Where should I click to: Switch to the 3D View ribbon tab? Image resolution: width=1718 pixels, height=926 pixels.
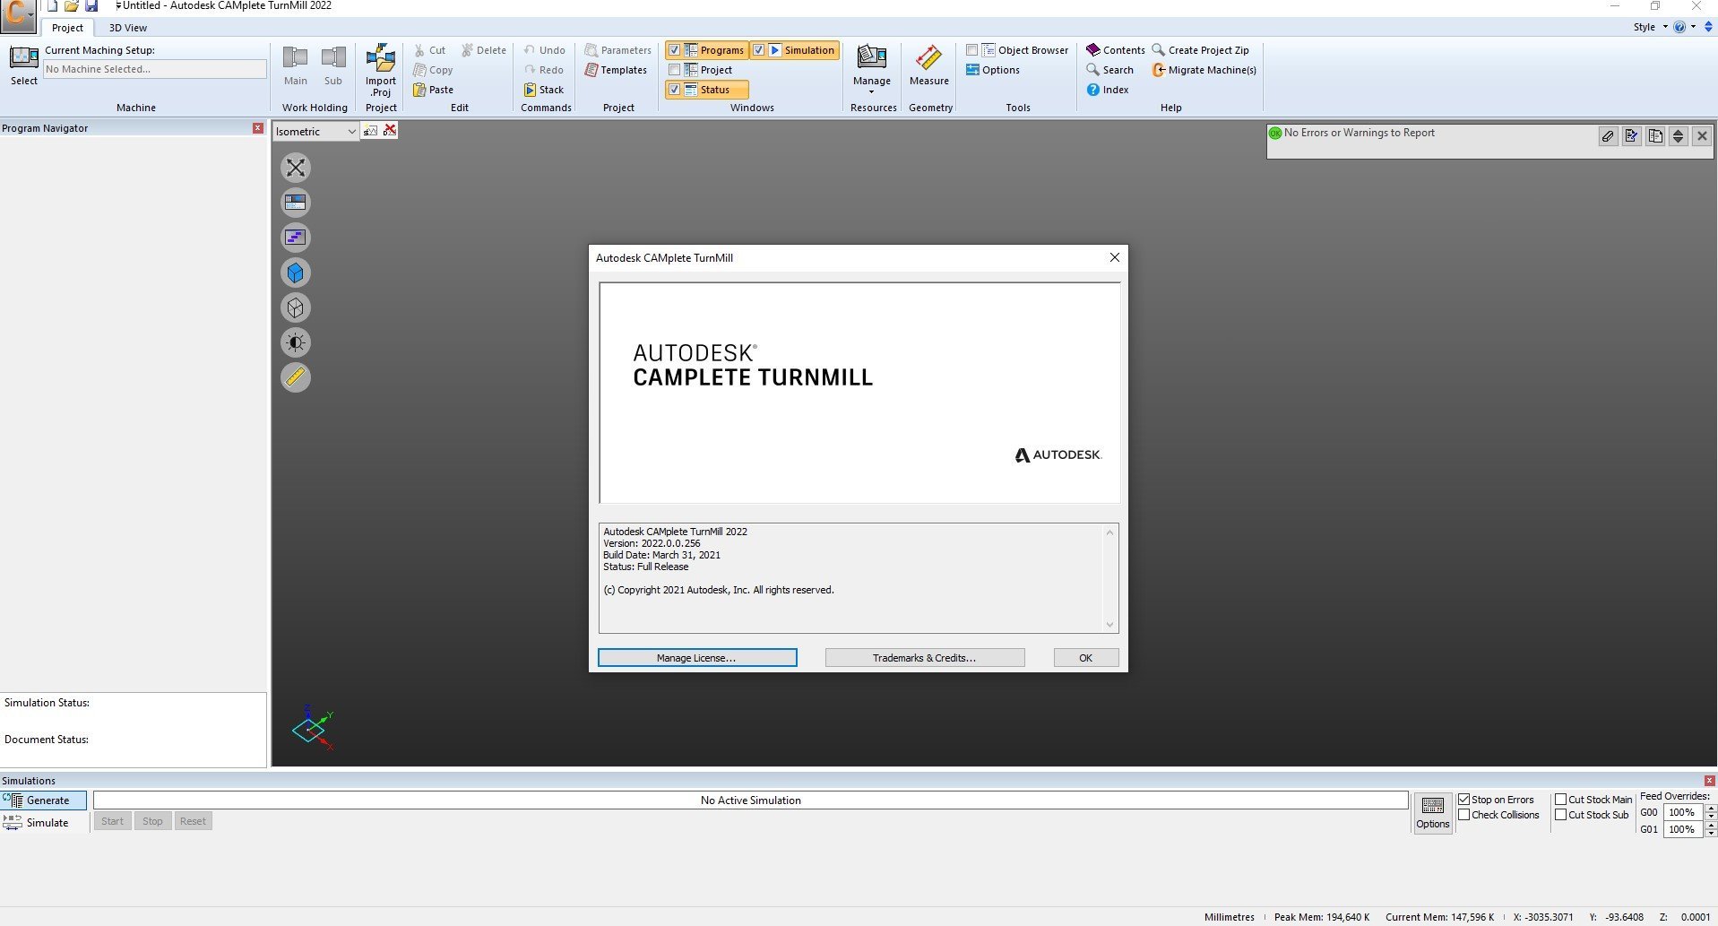point(128,28)
